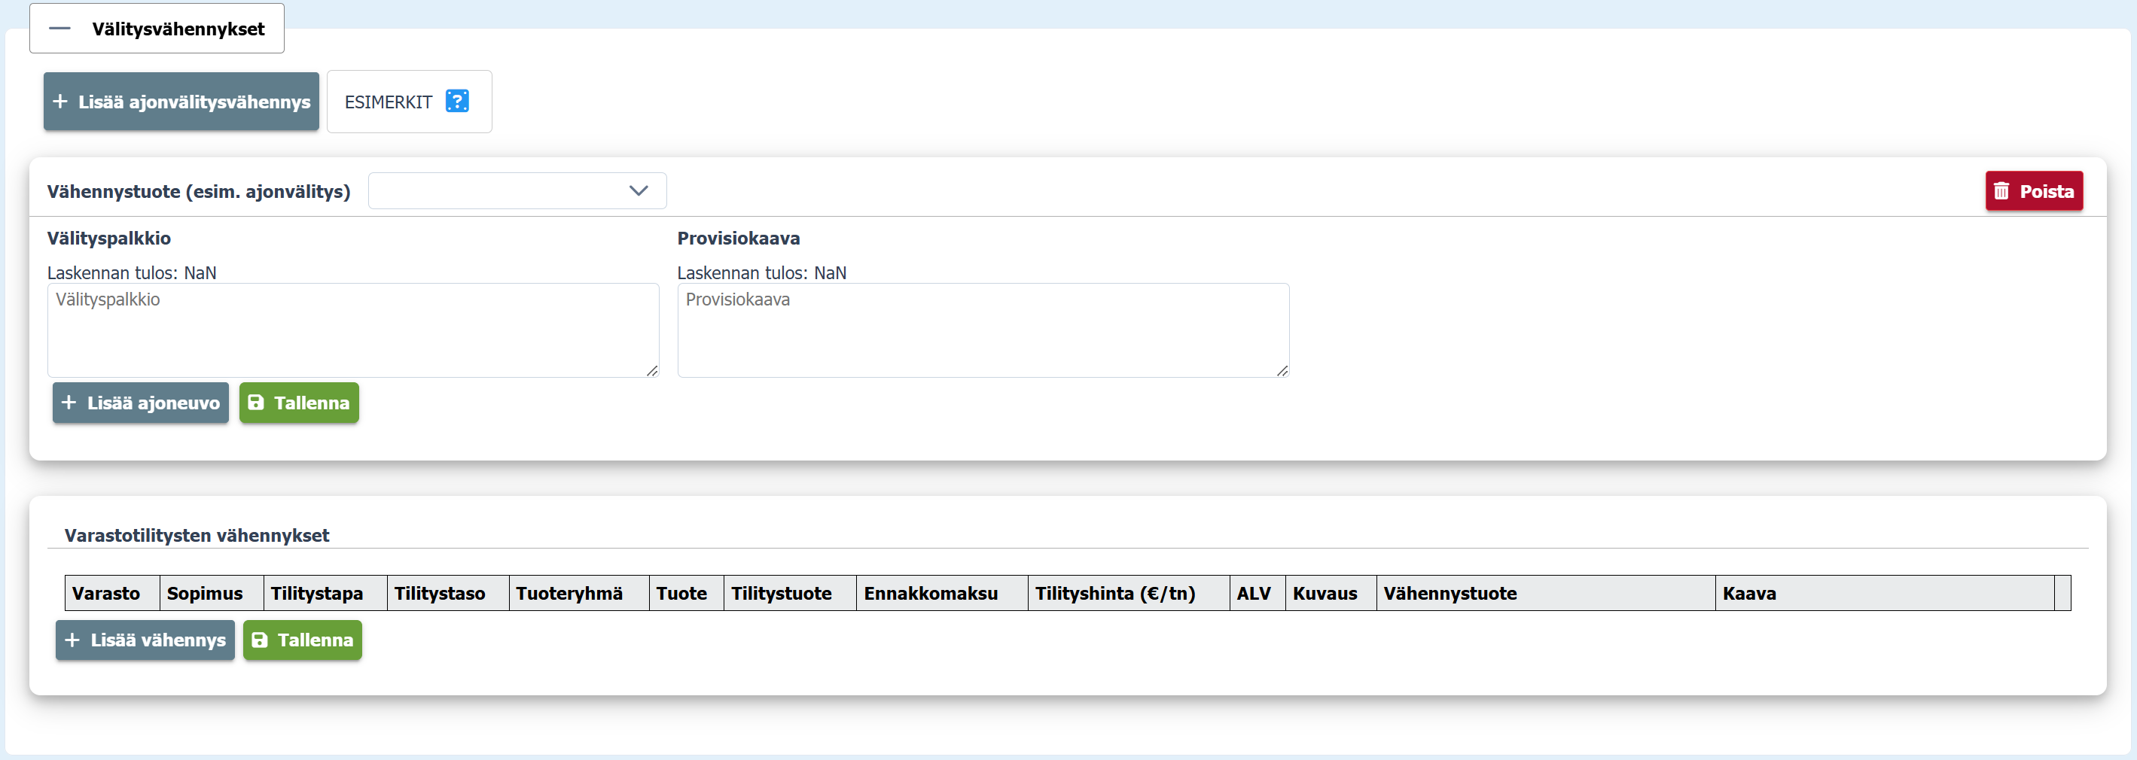Click the Lisää ajonvälitysvähennys button
Image resolution: width=2137 pixels, height=760 pixels.
point(181,102)
